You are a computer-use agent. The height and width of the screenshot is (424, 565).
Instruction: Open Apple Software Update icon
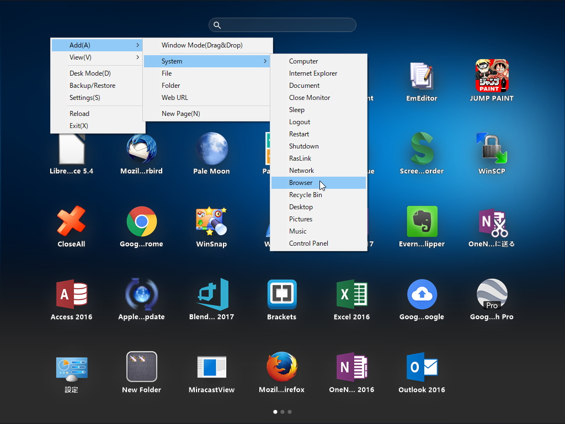tap(141, 294)
